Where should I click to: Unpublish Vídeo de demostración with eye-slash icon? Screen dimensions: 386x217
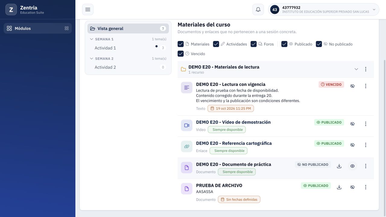353,124
